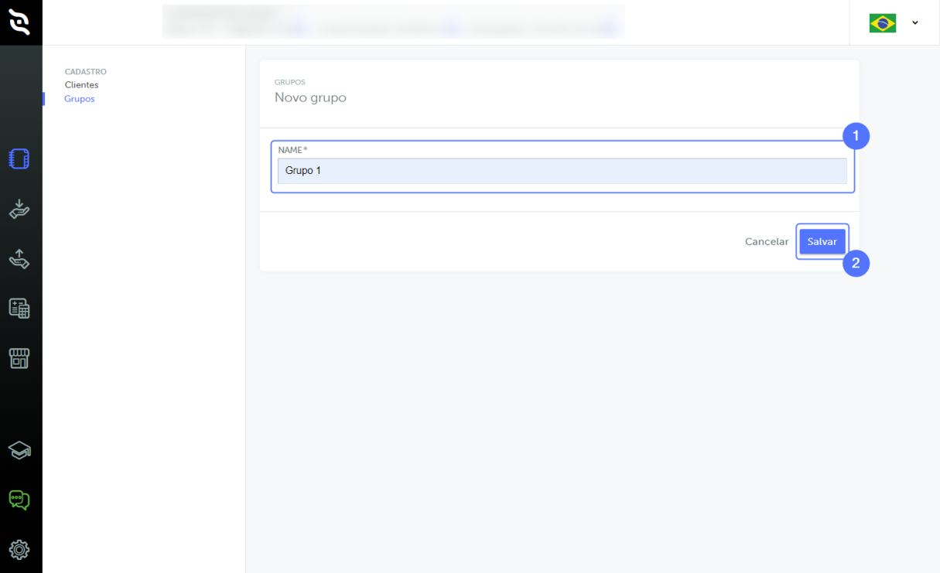940x573 pixels.
Task: Click the Cancelar link
Action: (767, 241)
